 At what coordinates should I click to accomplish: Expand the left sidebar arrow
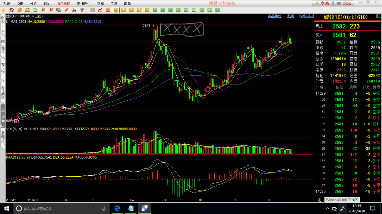coord(3,31)
